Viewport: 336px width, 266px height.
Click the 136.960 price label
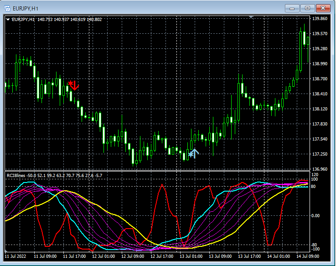pyautogui.click(x=320, y=169)
